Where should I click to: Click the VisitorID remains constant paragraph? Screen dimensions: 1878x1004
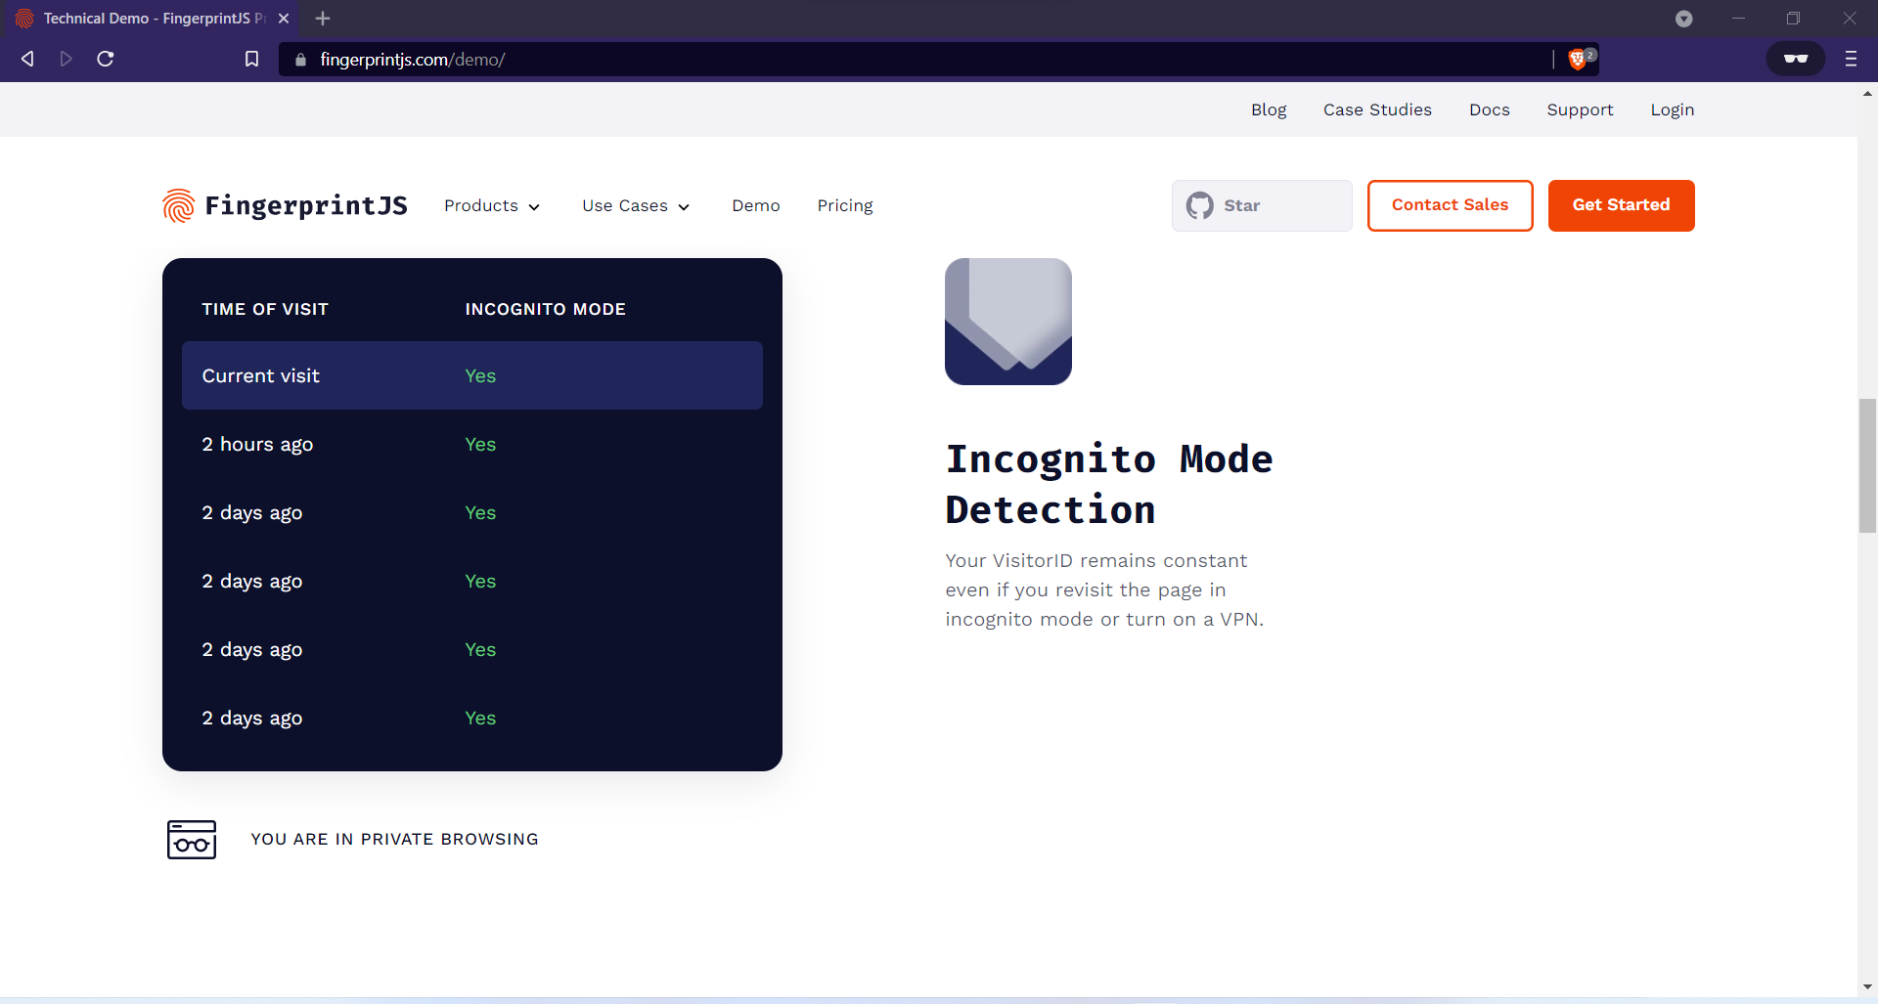pyautogui.click(x=1104, y=589)
